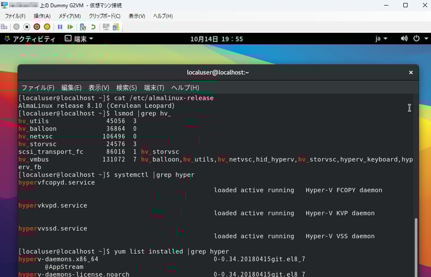
Task: Click the 'Hyper-V VSS daemon' description
Action: [340, 236]
